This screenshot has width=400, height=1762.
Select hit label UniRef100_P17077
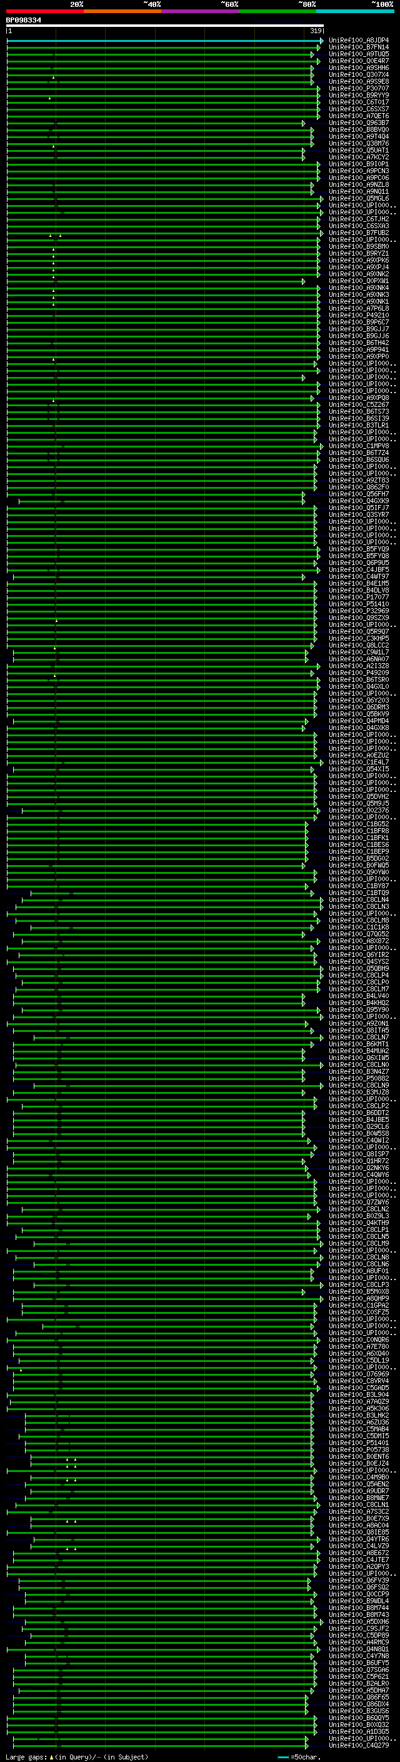pyautogui.click(x=359, y=598)
